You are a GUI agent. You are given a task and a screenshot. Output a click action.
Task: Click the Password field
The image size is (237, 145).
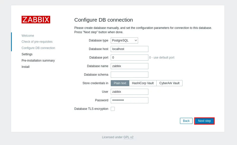129,100
